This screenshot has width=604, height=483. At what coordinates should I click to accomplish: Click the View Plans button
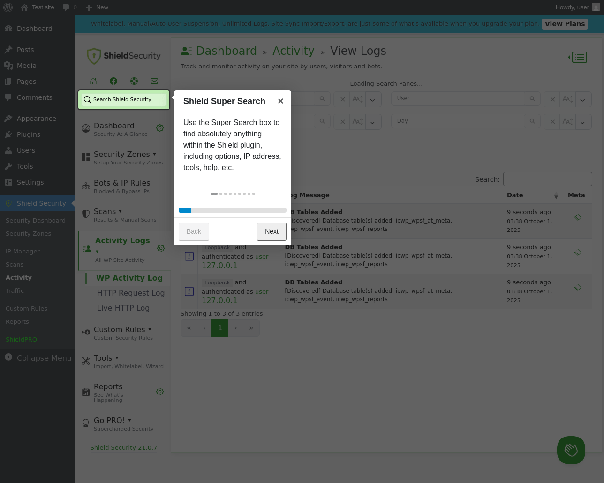(x=565, y=24)
